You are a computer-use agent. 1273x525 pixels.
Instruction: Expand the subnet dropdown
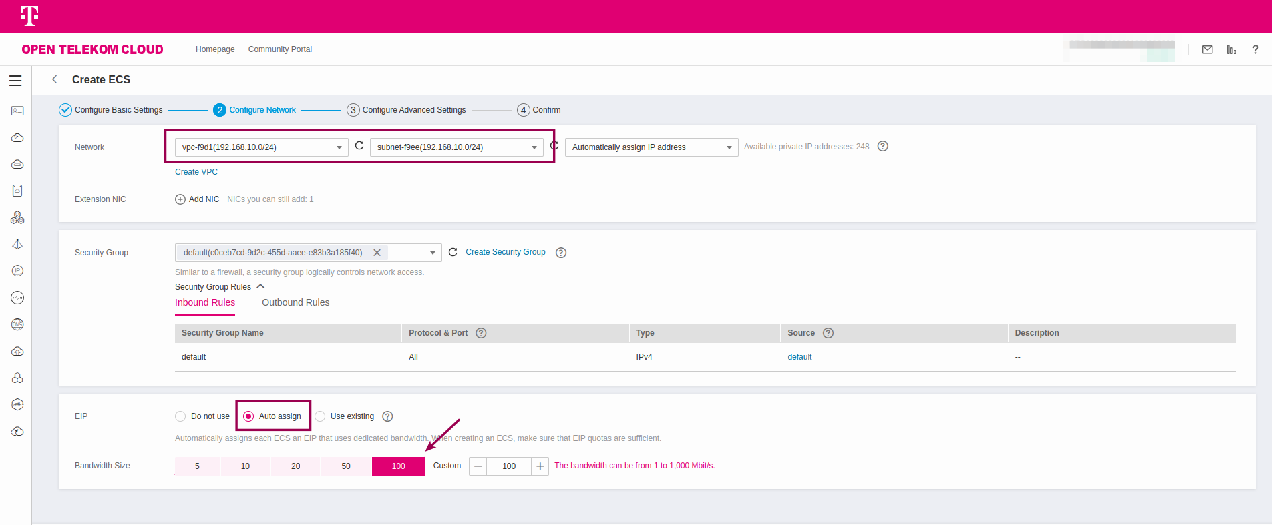456,147
